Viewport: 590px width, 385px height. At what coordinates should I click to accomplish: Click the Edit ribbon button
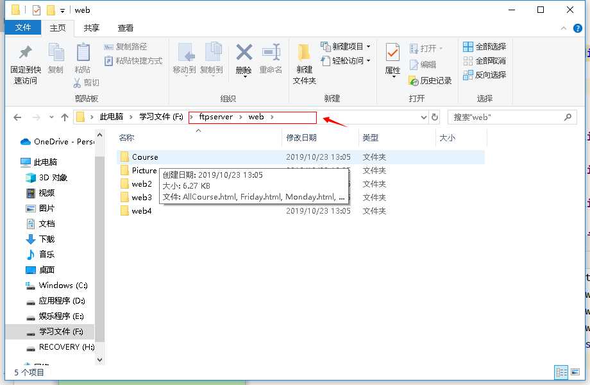click(423, 64)
